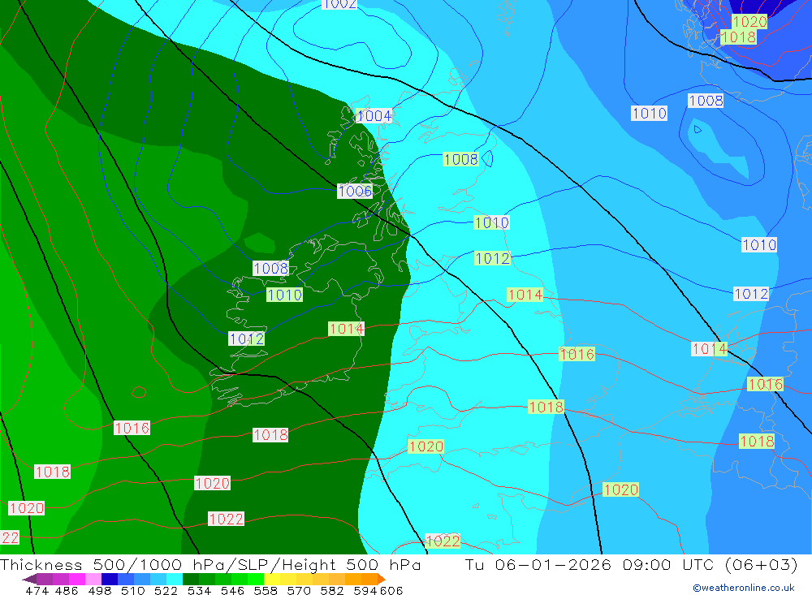
Task: Click the legend value 582
Action: (331, 590)
